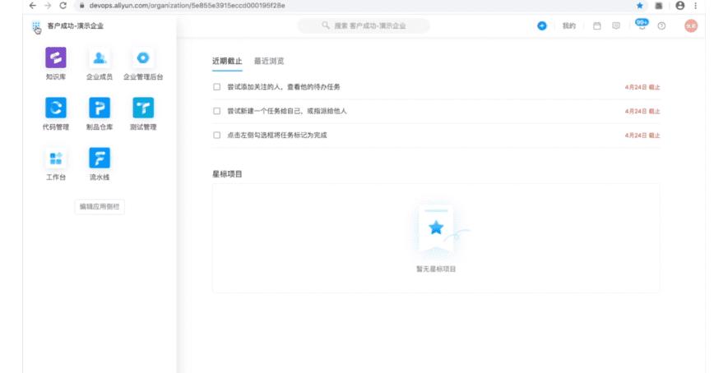Viewport: 728px width, 373px height.
Task: Go to the 工作台 workbench app
Action: point(56,159)
